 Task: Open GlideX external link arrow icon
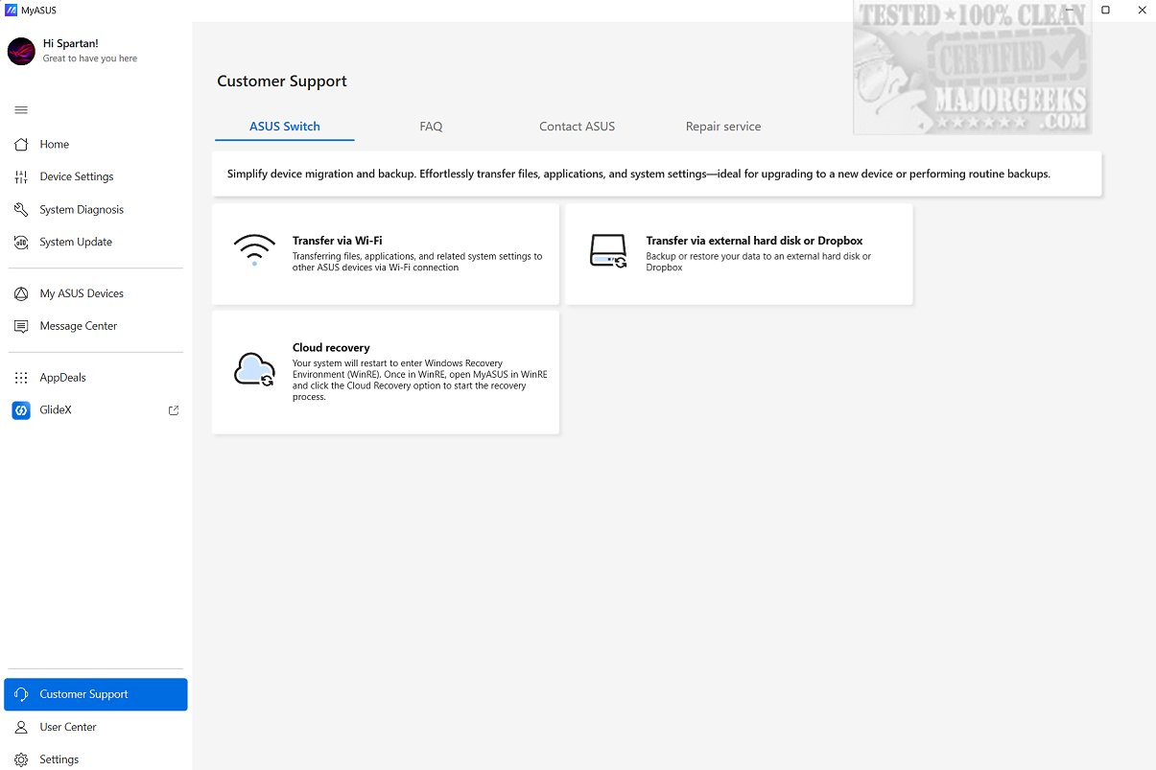tap(174, 410)
